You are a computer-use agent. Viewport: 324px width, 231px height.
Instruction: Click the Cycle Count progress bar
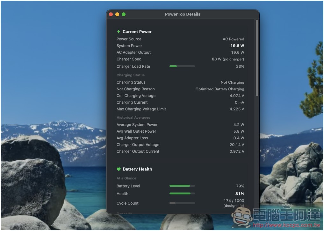click(182, 203)
